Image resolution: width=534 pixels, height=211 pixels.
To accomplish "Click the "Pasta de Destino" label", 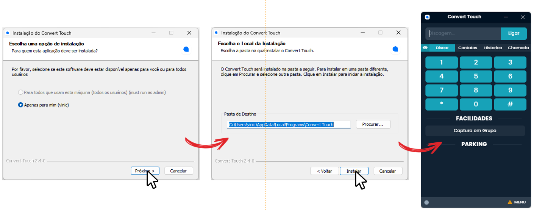I will pos(240,114).
